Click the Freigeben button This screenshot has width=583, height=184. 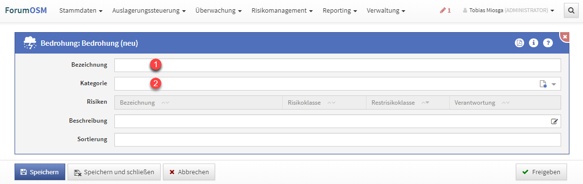tap(541, 172)
